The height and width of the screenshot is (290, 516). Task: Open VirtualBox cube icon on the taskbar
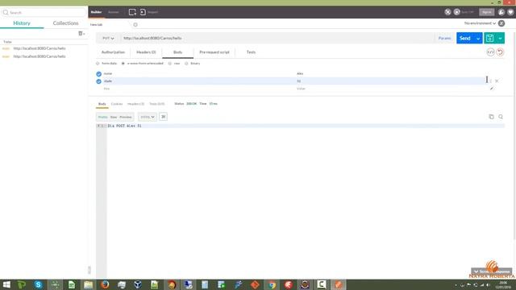click(x=138, y=284)
